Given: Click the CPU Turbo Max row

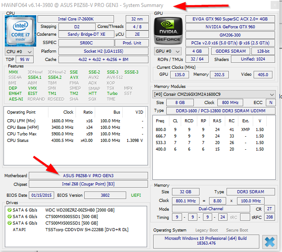Looking at the screenshot, I should pyautogui.click(x=76, y=134).
